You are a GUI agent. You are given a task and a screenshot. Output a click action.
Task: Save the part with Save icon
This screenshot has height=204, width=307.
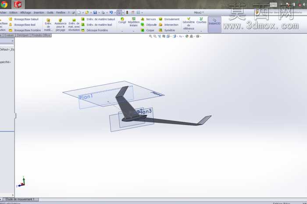(x=95, y=13)
